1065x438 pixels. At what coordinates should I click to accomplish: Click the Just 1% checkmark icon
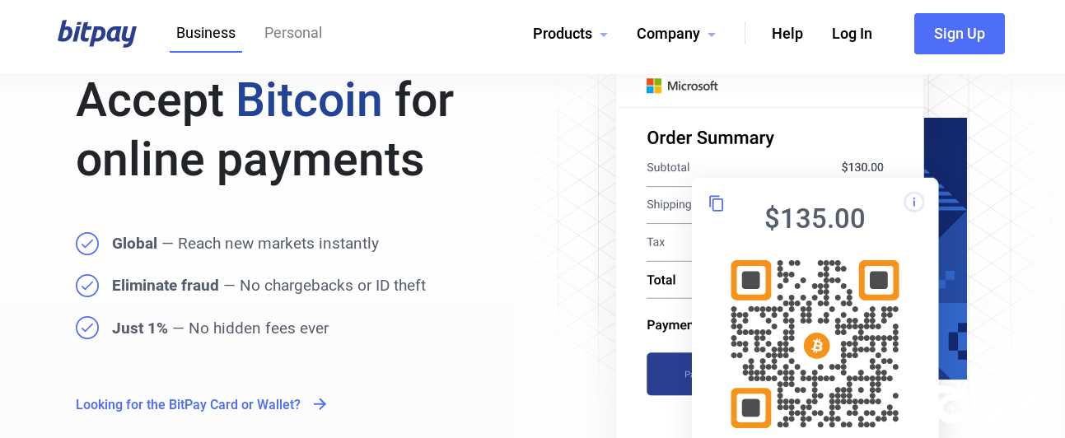[87, 328]
